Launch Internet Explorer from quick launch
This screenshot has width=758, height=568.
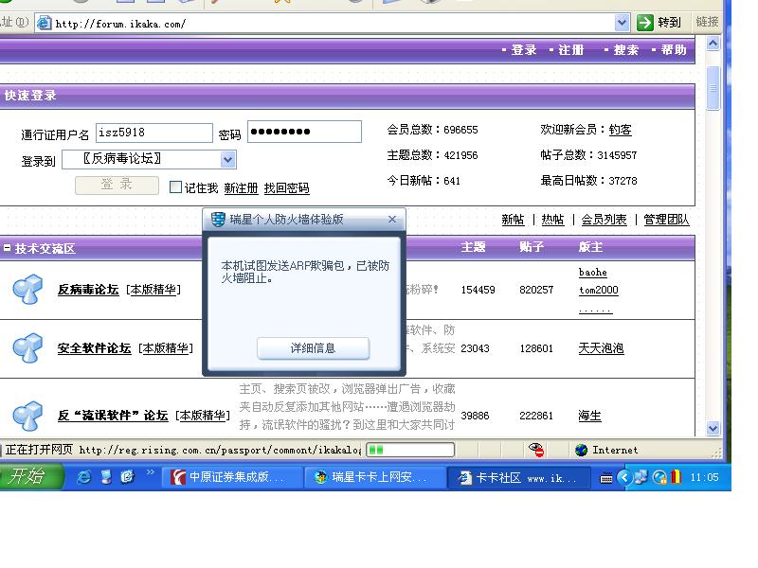(84, 478)
